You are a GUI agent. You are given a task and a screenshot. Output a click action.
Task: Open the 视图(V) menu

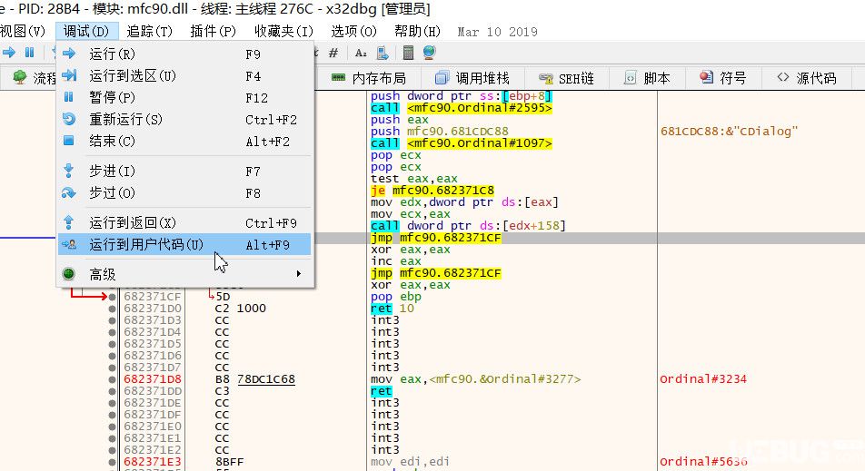coord(23,32)
